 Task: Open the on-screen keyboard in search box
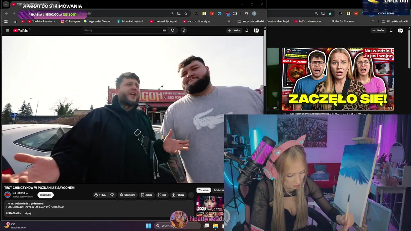tap(165, 30)
